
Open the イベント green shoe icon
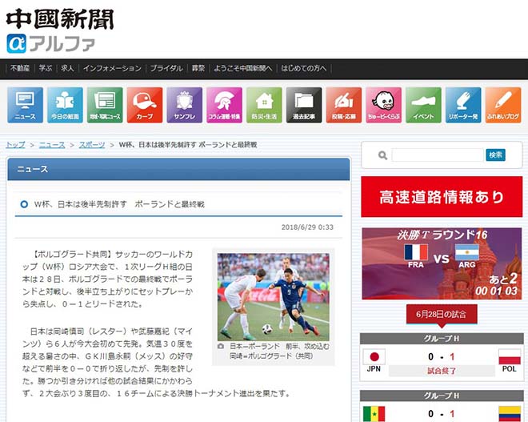click(x=423, y=105)
